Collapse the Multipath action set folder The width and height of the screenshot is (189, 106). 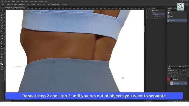coord(151,10)
